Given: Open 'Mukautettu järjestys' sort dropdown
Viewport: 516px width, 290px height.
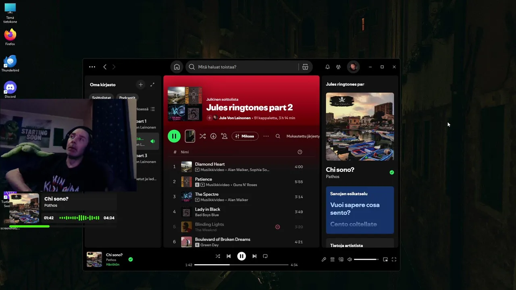Looking at the screenshot, I should [303, 136].
